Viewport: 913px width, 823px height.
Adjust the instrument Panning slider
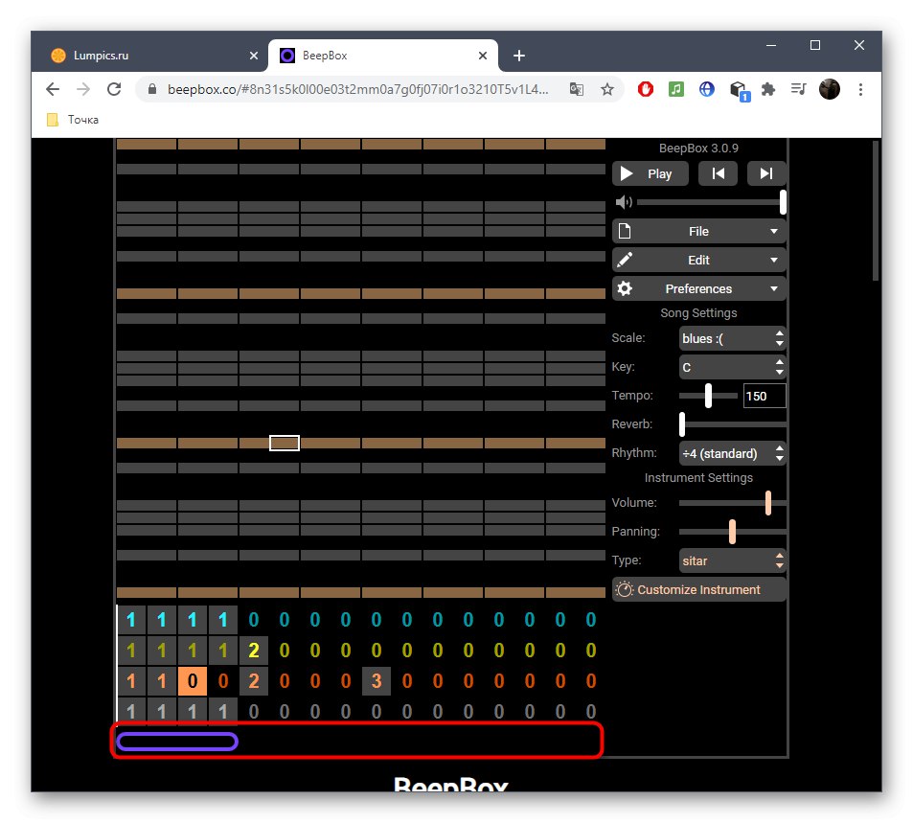733,531
